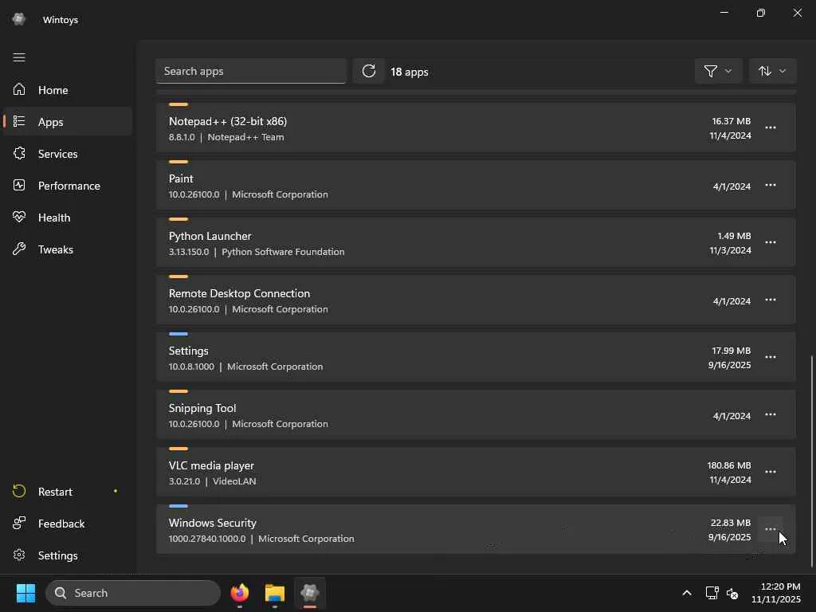Click the Notepad++ Team publisher text
816x612 pixels.
[245, 137]
